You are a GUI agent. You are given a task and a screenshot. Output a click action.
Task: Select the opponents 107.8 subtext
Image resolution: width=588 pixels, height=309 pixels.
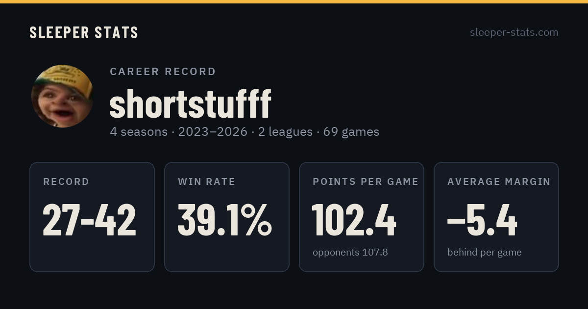(350, 252)
